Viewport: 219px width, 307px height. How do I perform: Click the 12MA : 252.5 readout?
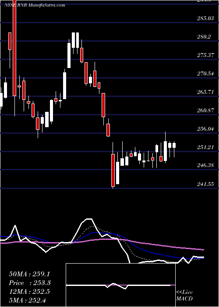point(29,292)
